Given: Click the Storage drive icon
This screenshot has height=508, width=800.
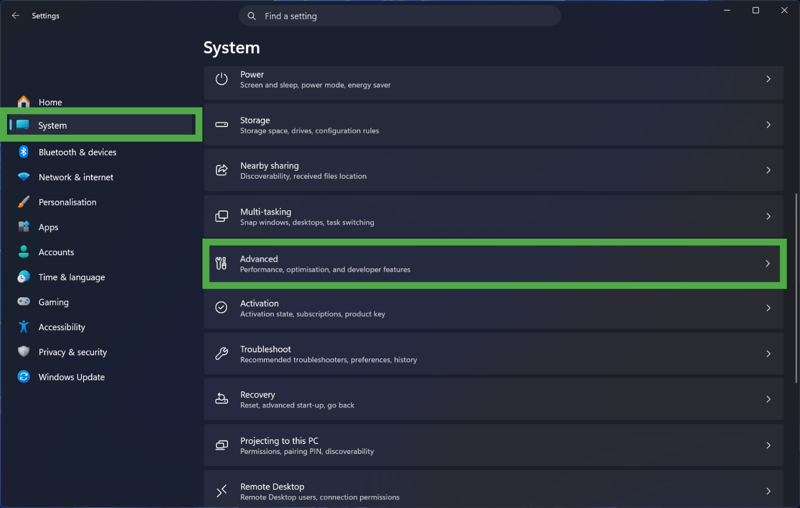Looking at the screenshot, I should (221, 125).
